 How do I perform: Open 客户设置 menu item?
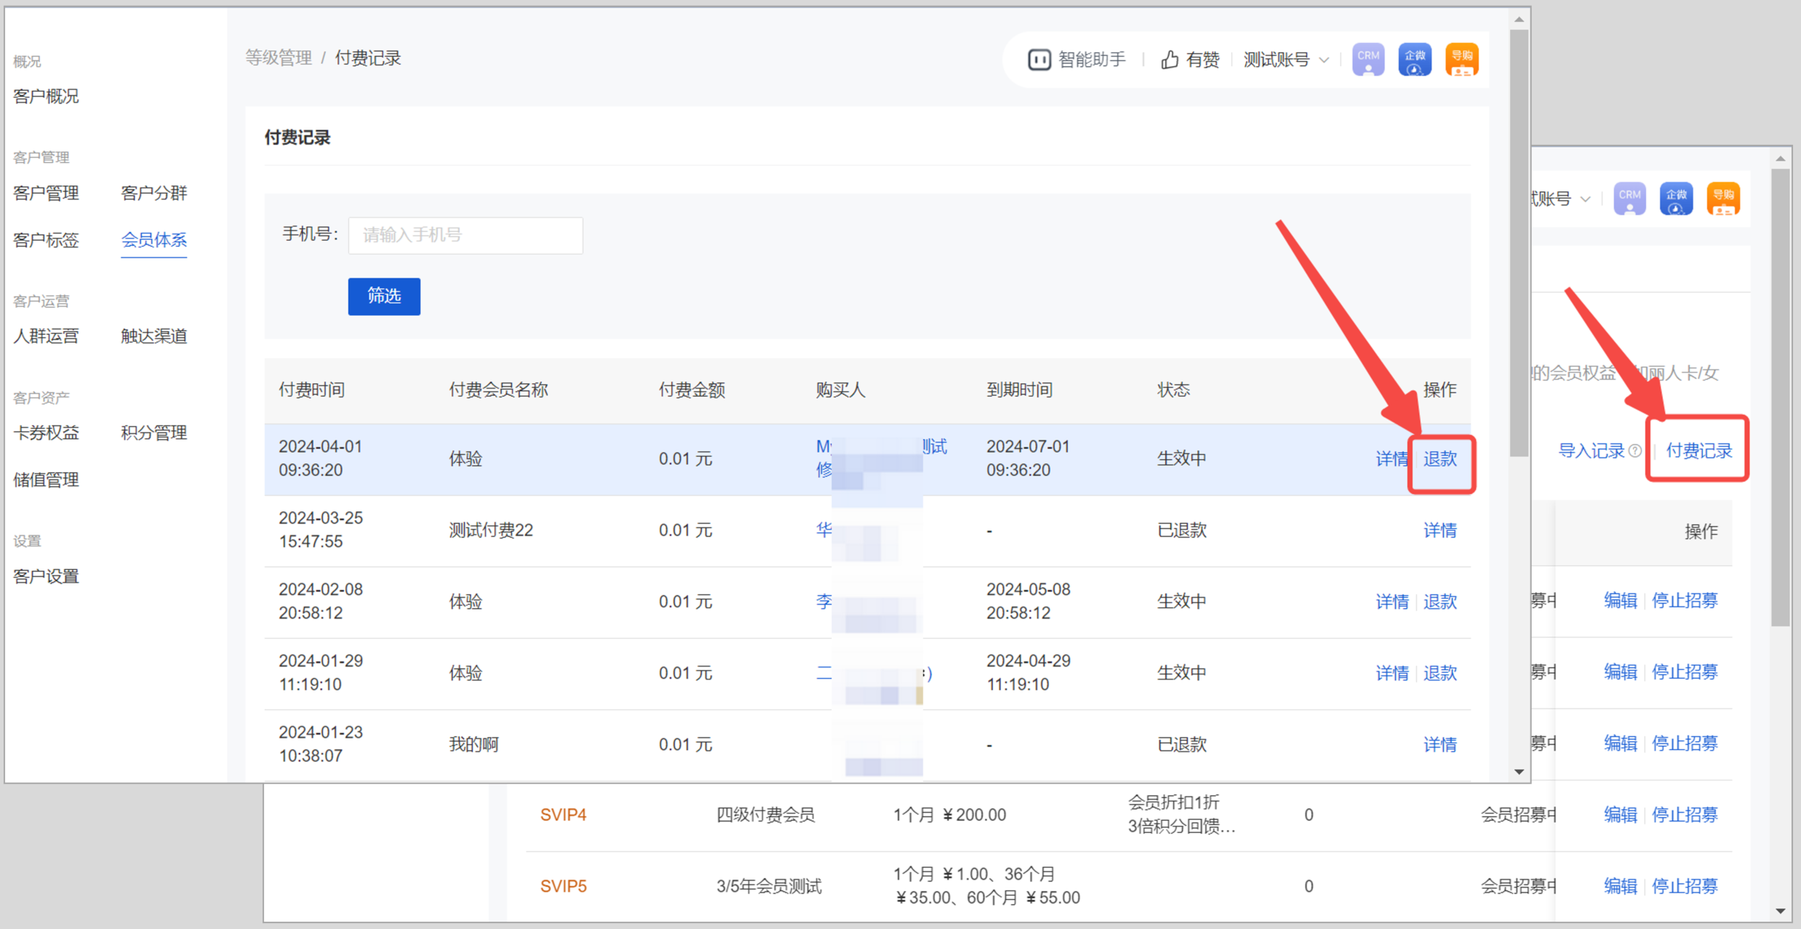pyautogui.click(x=46, y=577)
